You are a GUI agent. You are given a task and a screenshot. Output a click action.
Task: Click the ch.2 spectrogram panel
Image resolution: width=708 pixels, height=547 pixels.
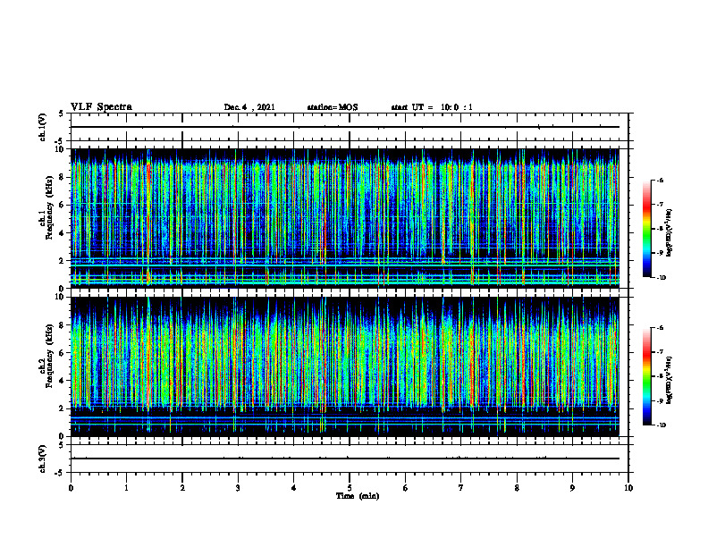click(345, 366)
